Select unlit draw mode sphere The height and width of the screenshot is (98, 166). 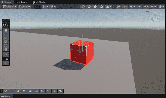[x=101, y=7]
